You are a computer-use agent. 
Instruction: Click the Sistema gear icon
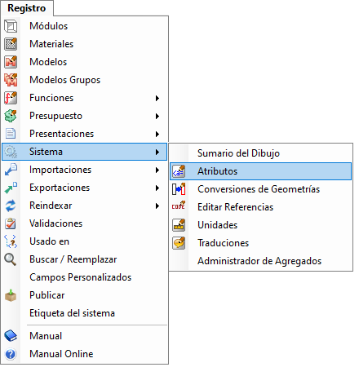[11, 152]
